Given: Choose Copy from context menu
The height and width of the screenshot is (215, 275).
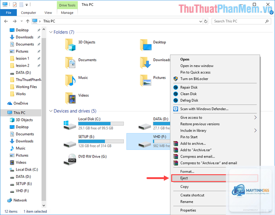Looking at the screenshot, I should click(x=184, y=187).
